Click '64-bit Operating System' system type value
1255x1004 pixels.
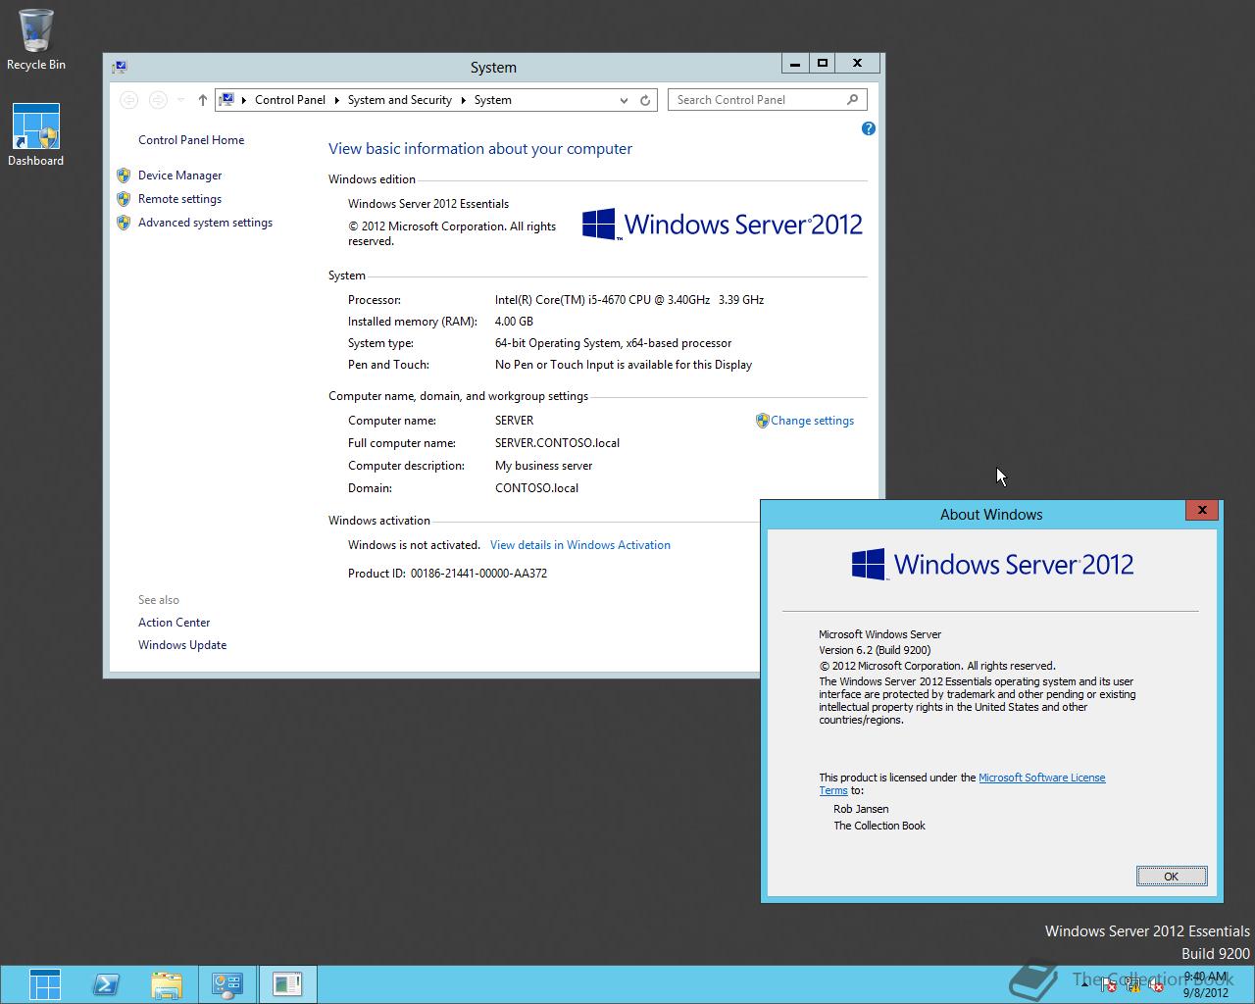(x=613, y=343)
